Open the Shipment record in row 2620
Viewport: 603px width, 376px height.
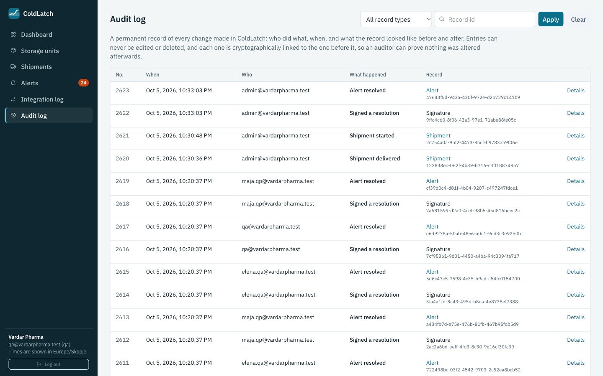pos(438,158)
